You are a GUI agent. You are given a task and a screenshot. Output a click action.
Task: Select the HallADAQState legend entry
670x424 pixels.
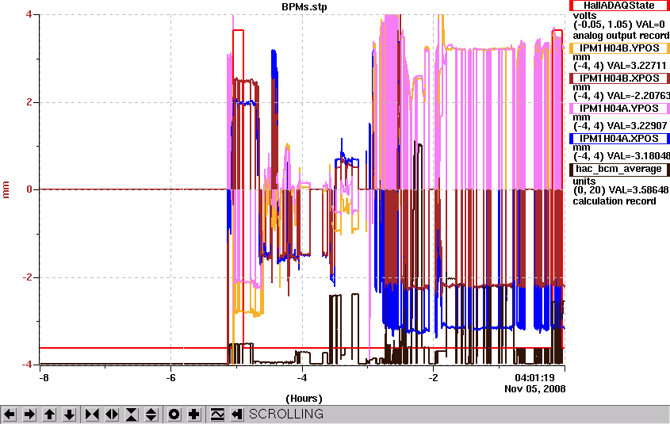(x=619, y=6)
